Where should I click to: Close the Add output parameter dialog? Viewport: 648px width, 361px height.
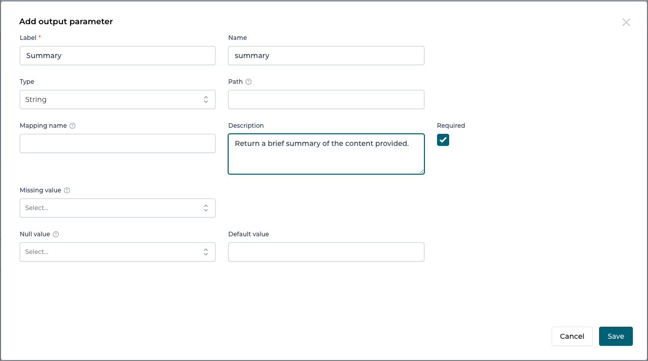pyautogui.click(x=626, y=22)
